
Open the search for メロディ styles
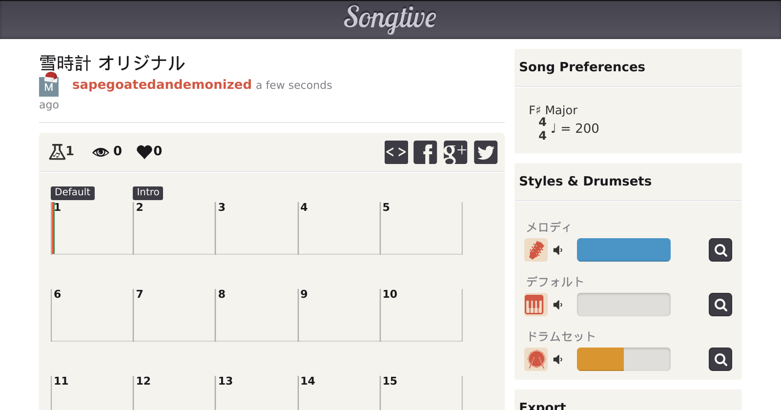[x=720, y=250]
